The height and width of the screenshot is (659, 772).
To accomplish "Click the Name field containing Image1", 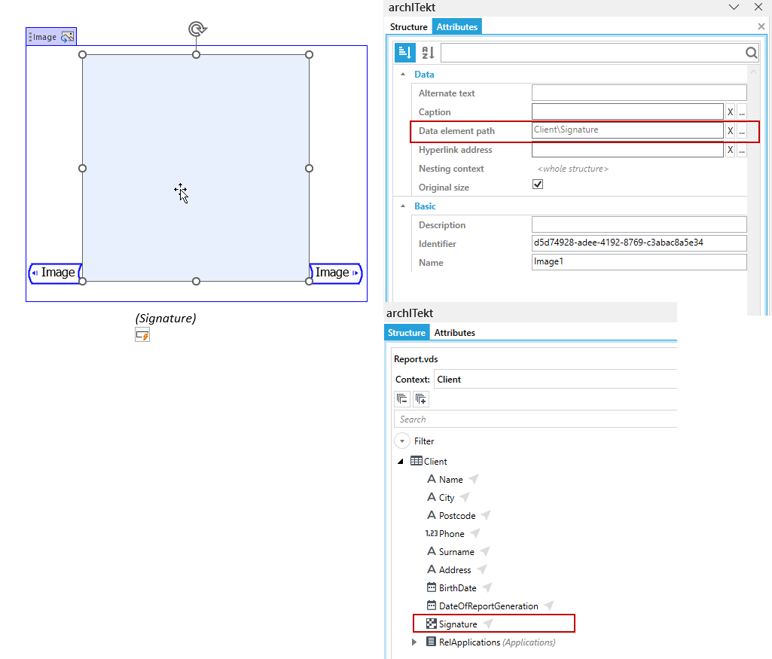I will coord(639,262).
